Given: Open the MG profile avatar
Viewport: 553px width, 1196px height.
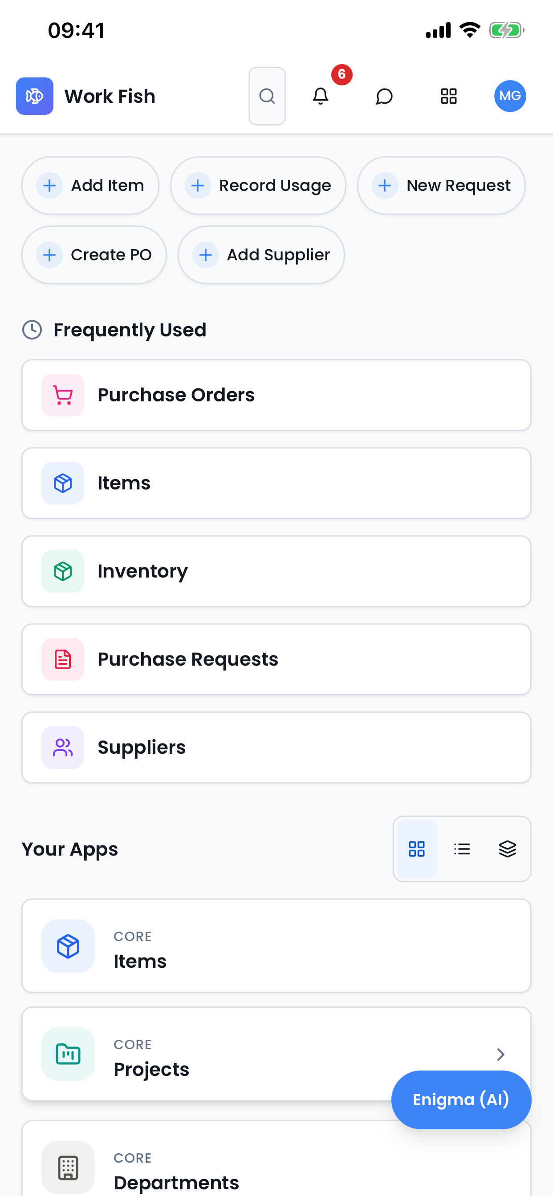Looking at the screenshot, I should (x=510, y=96).
